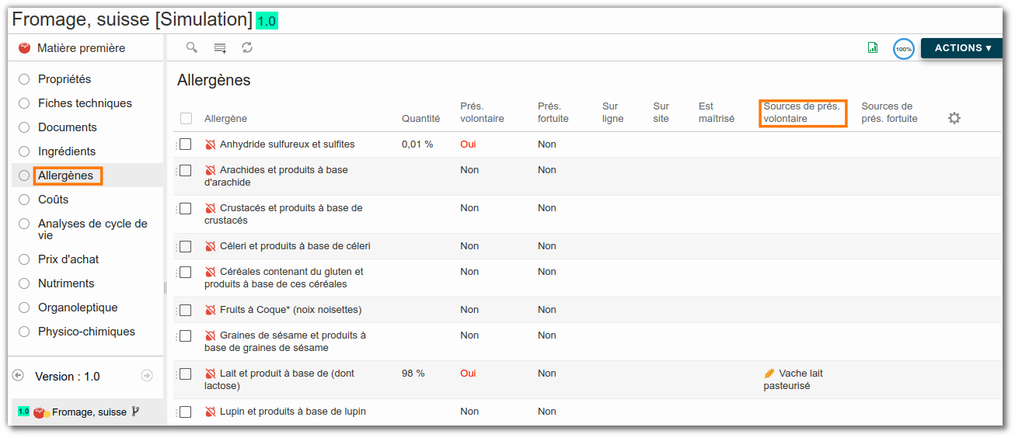The height and width of the screenshot is (438, 1015).
Task: Click the 100% completion circle indicator
Action: 903,49
